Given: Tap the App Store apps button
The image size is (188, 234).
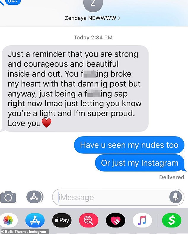Looking at the screenshot, I should coord(35,197).
